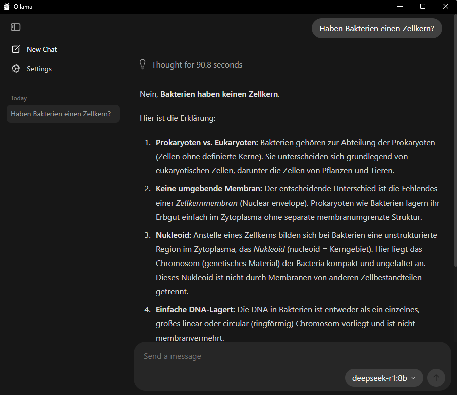
Task: Click the Ollama llama logo in title bar
Action: tap(7, 7)
